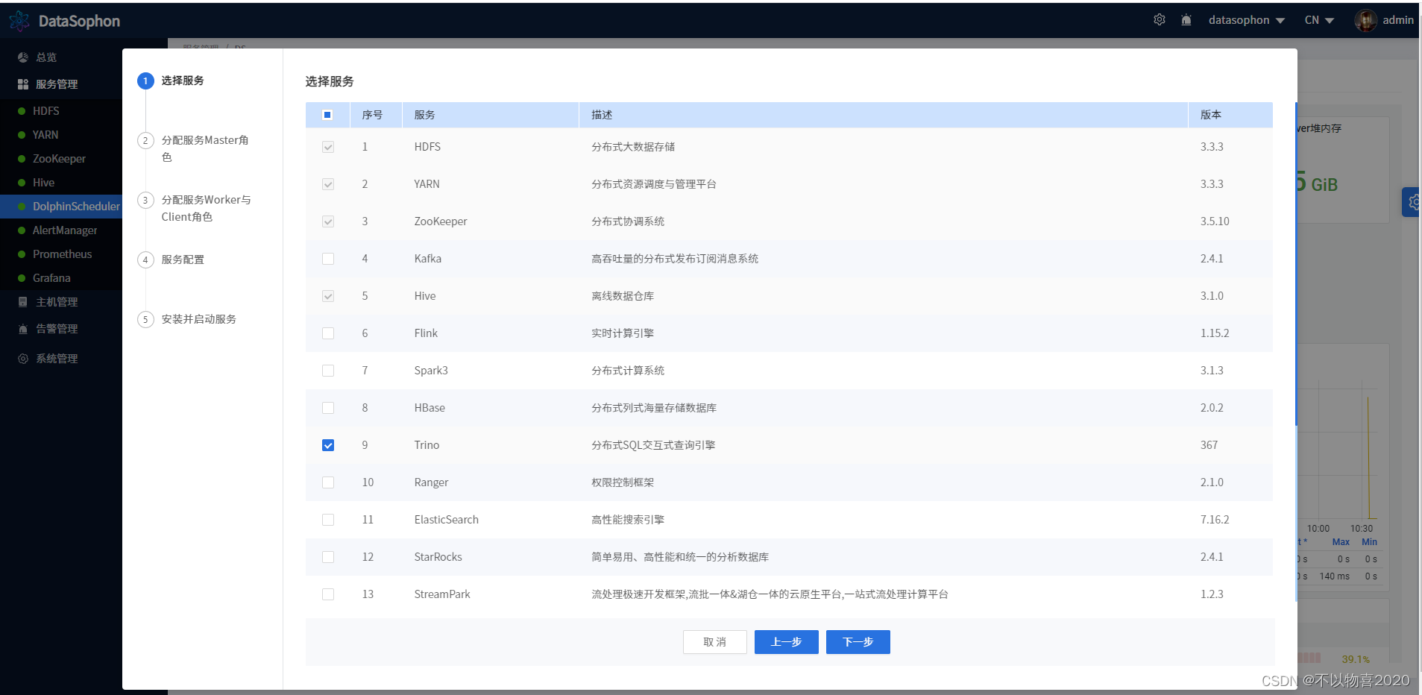1422x695 pixels.
Task: Click the Flink description 实时计算引擎
Action: (623, 333)
